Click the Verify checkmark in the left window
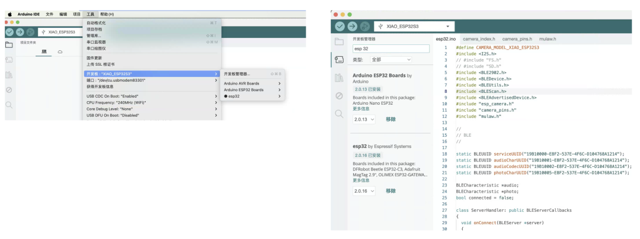 pos(9,32)
